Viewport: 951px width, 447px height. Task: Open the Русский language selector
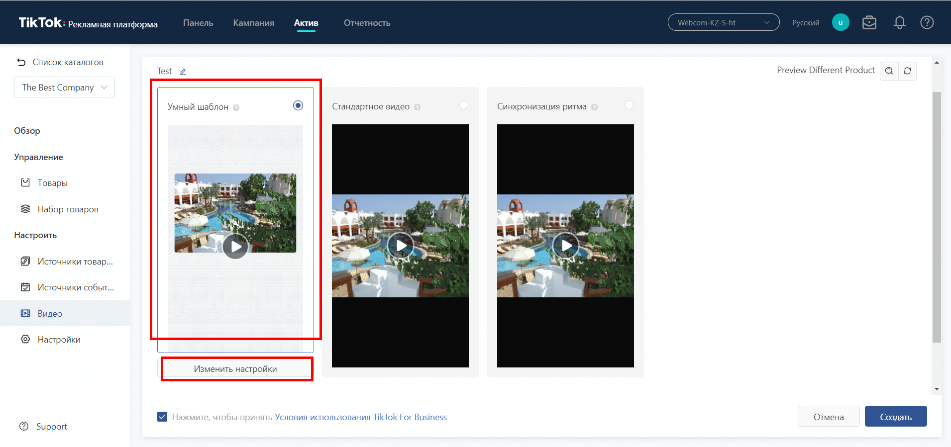pyautogui.click(x=805, y=22)
